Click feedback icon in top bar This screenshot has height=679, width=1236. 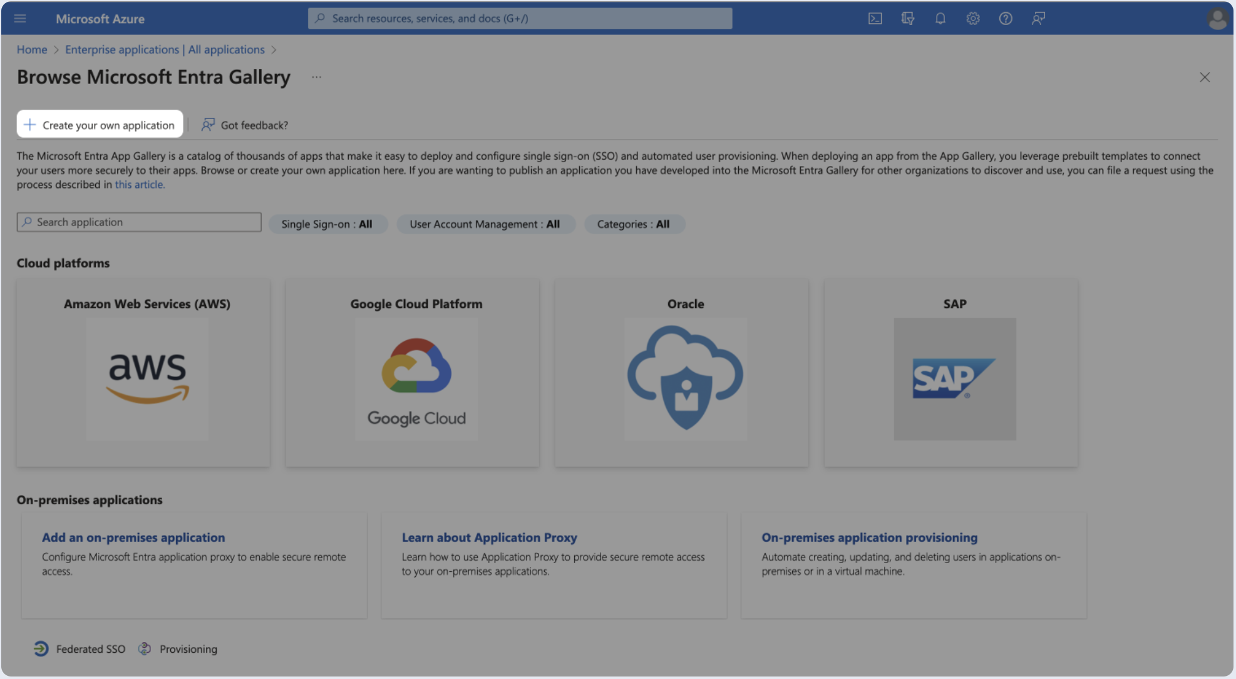pyautogui.click(x=1038, y=18)
